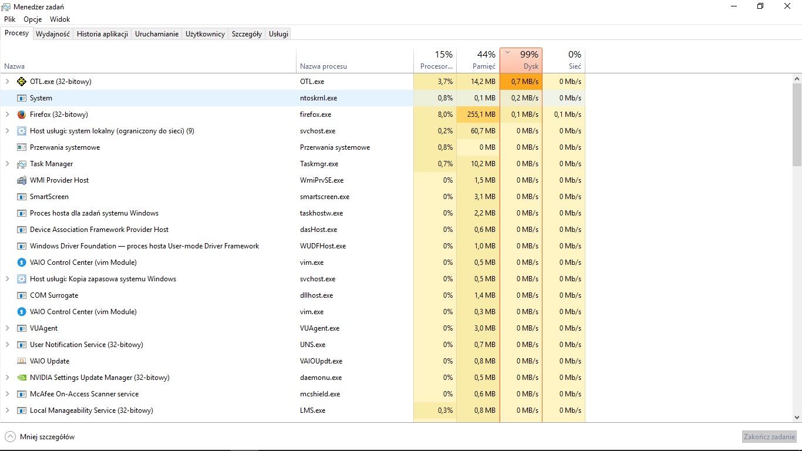
Task: Click the Windows Driver Foundation icon
Action: point(22,246)
